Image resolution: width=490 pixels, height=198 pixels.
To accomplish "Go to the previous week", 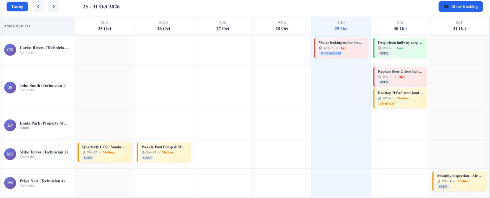I will point(38,7).
